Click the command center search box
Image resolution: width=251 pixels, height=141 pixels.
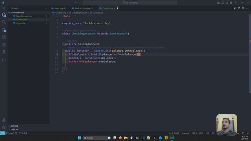[x=130, y=3]
